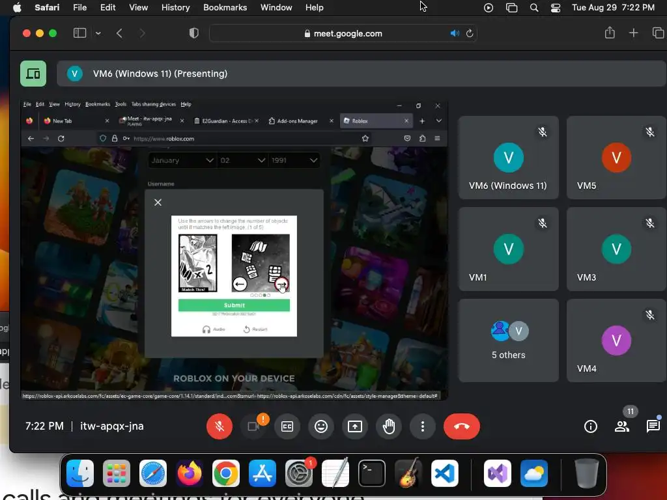The image size is (667, 500).
Task: Reload the Safari page
Action: tap(470, 33)
